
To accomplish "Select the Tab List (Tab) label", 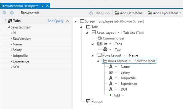I will point(134,33).
